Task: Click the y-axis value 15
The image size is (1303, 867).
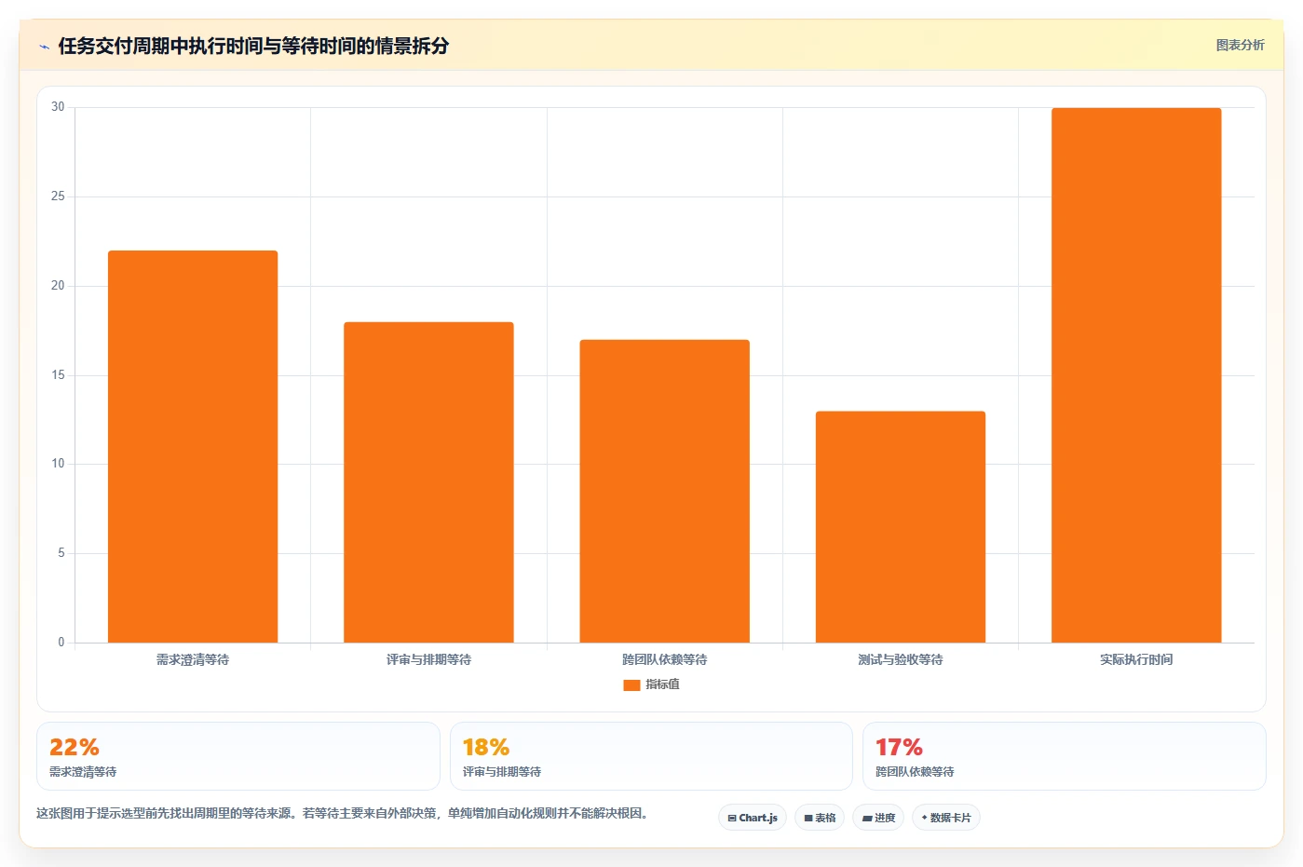Action: click(58, 375)
